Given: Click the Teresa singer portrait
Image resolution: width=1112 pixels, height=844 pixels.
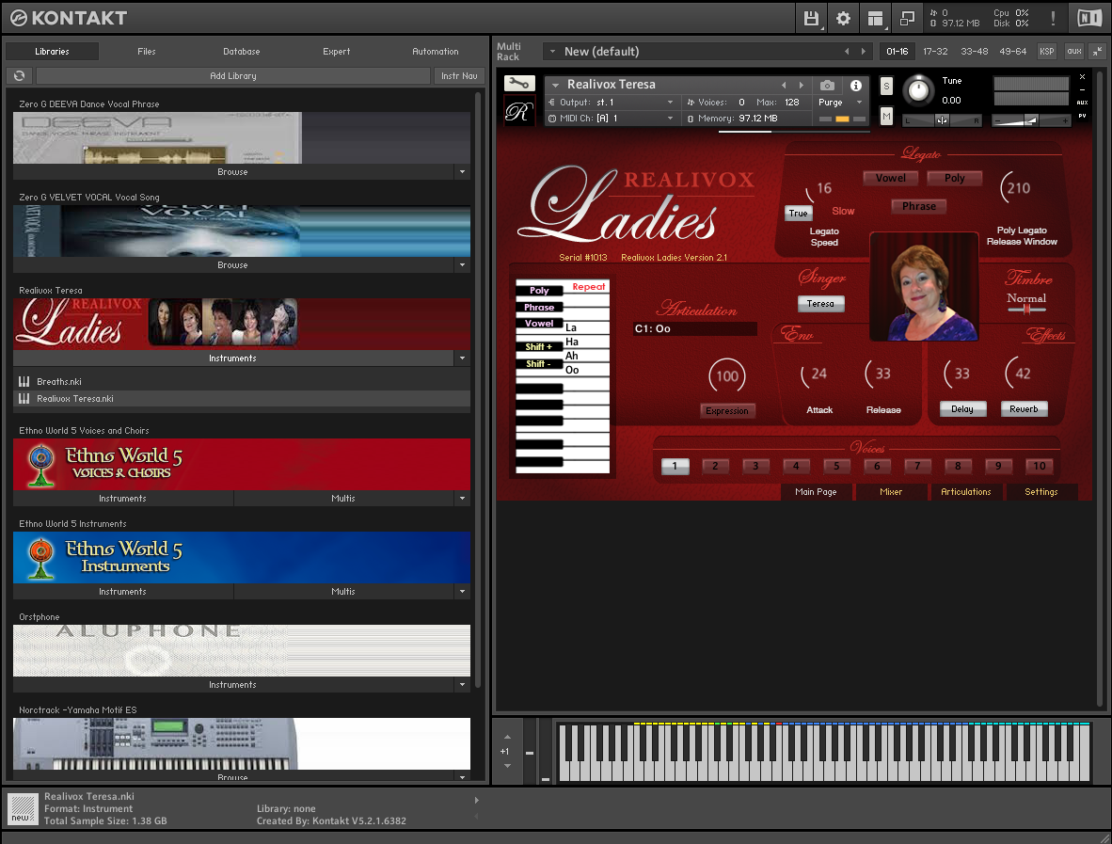Looking at the screenshot, I should coord(924,287).
